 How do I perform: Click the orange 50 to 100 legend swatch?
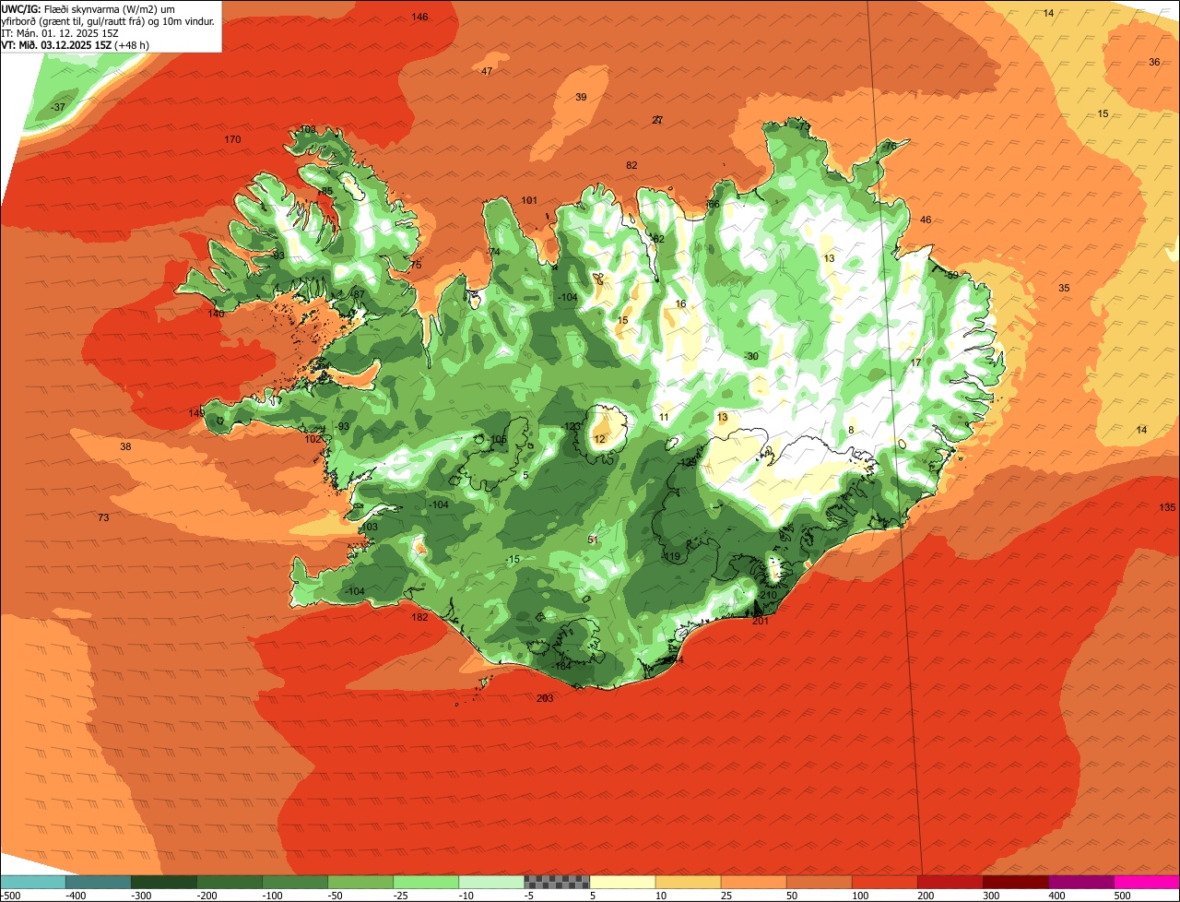coord(819,882)
